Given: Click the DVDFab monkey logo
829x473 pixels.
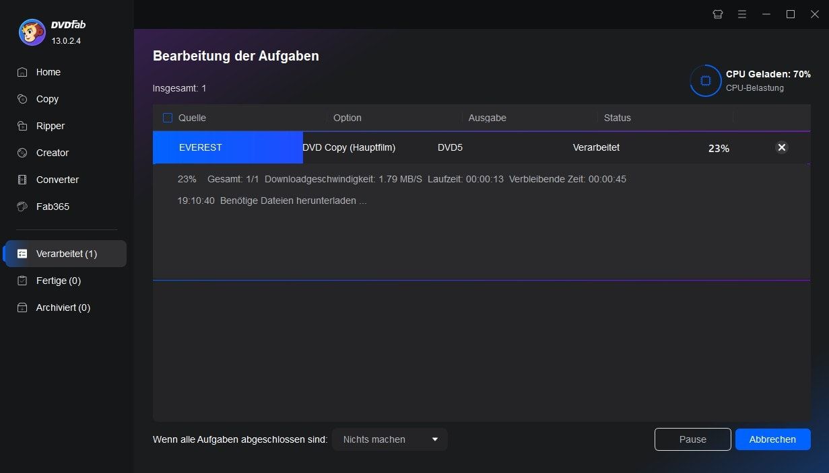Looking at the screenshot, I should [x=32, y=32].
